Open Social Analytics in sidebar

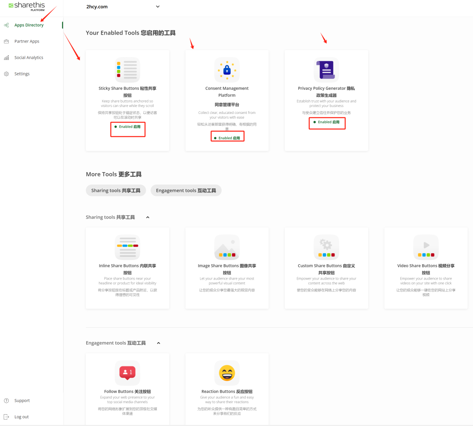[28, 57]
